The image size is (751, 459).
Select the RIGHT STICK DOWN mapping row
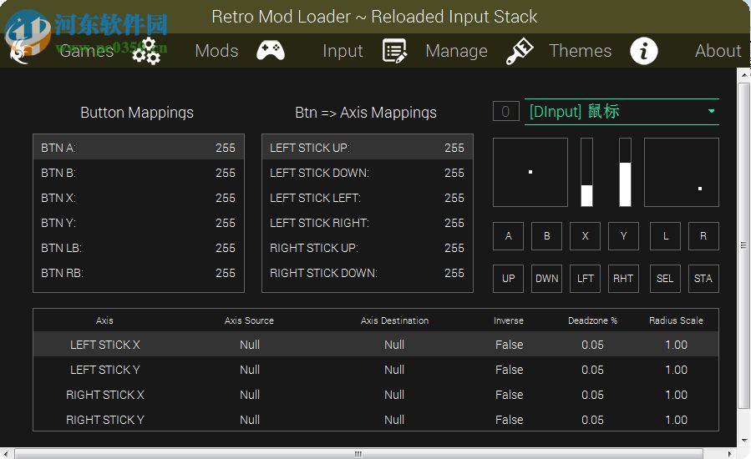coord(368,273)
